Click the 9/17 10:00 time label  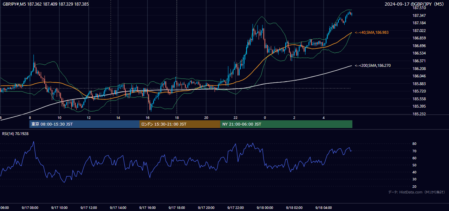pyautogui.click(x=59, y=207)
